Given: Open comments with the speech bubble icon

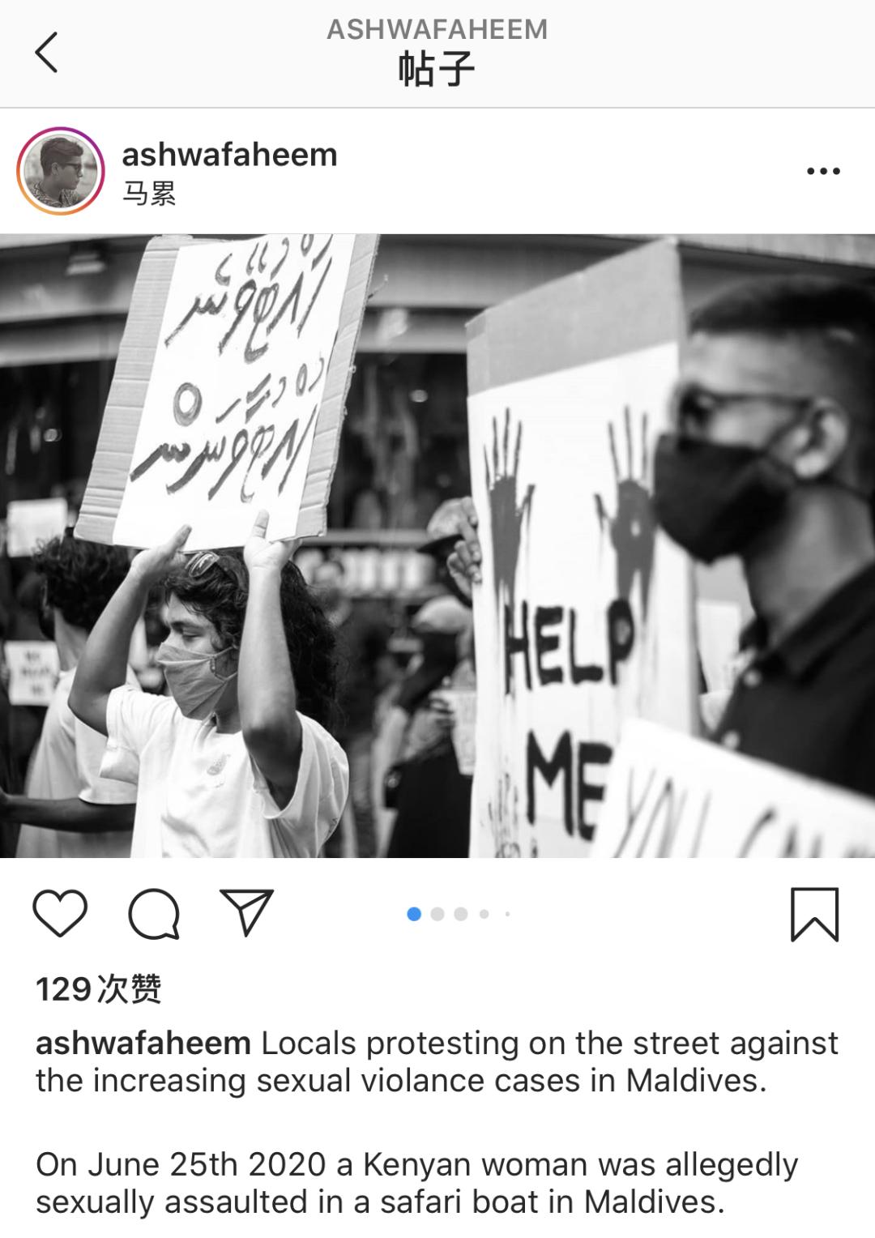Looking at the screenshot, I should 154,914.
